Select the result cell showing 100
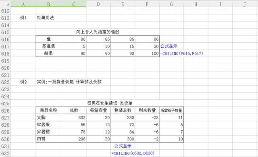 coord(147,54)
